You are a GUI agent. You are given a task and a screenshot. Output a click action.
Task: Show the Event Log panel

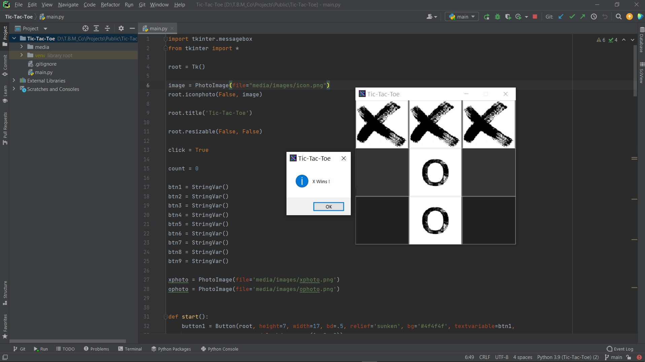[x=620, y=349]
